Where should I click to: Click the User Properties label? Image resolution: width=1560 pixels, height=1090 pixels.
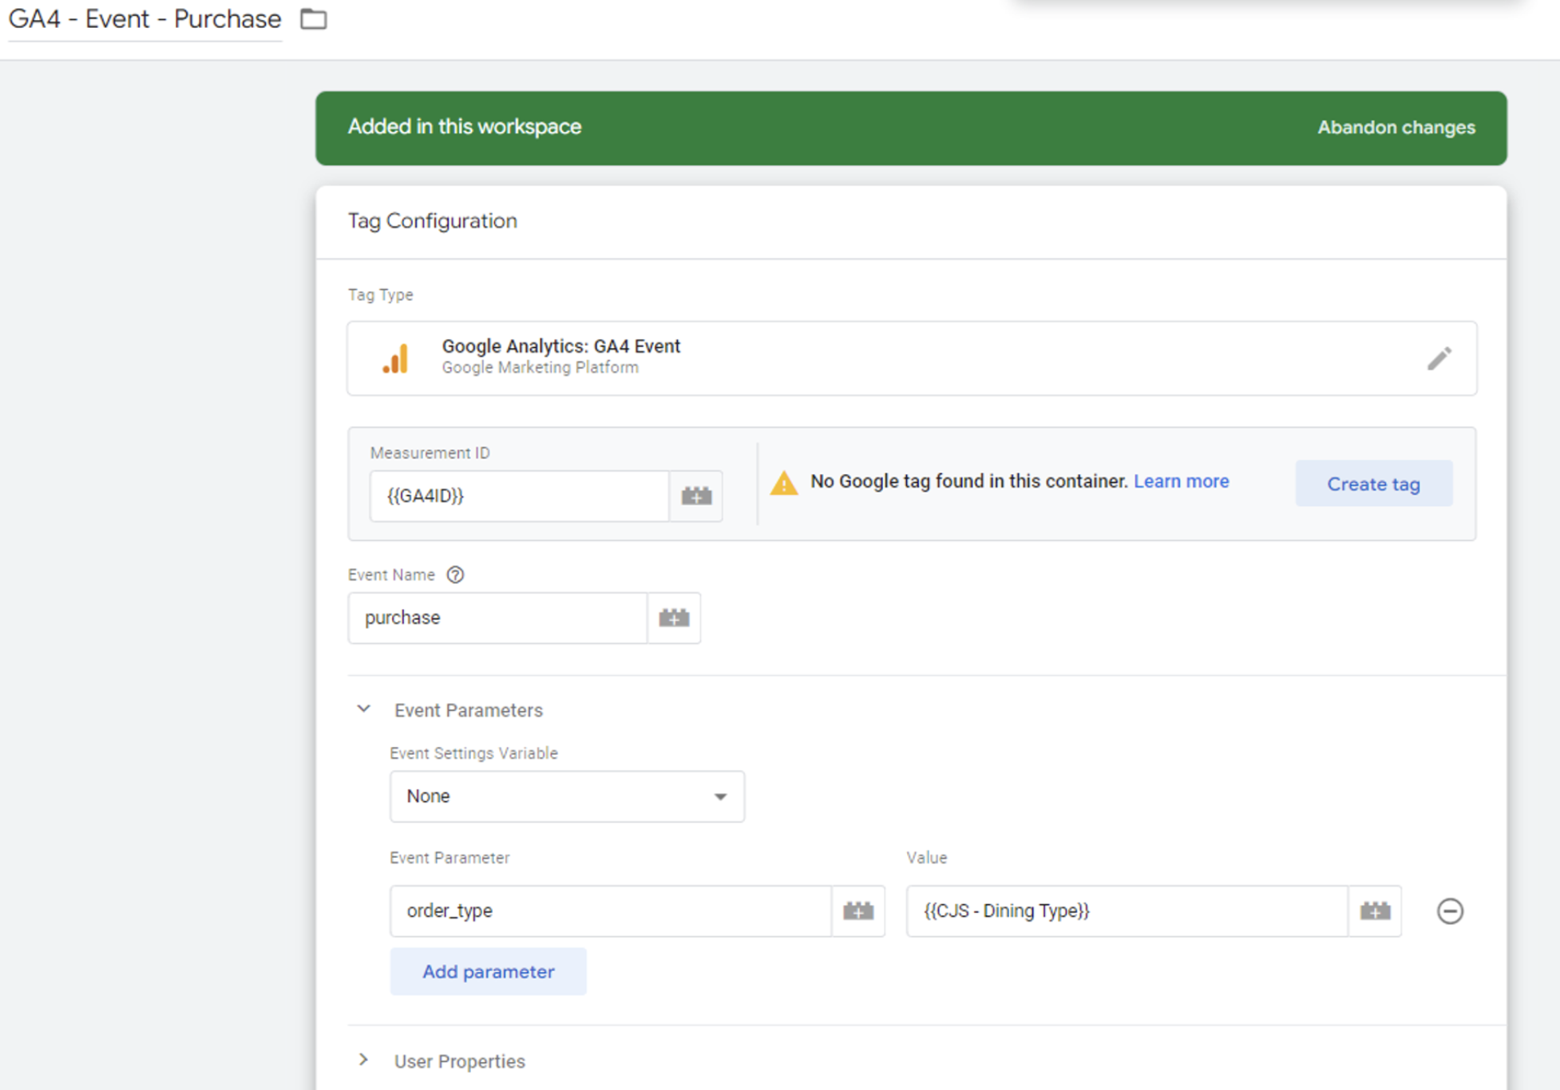(460, 1061)
